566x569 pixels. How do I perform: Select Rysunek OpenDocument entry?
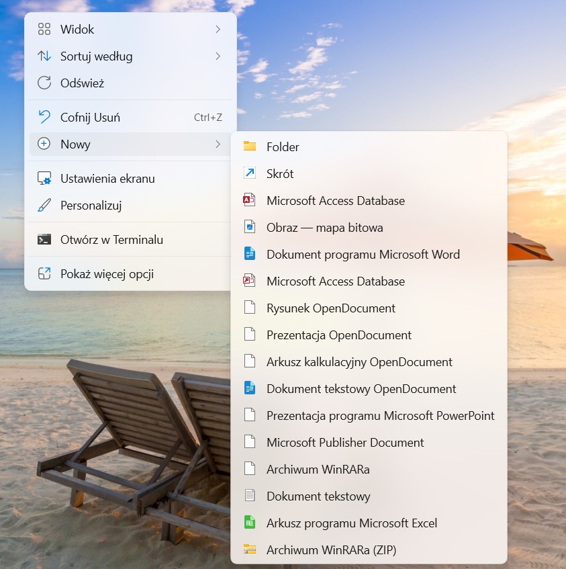click(331, 308)
